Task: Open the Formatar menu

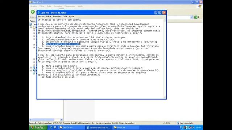Action: [57, 17]
